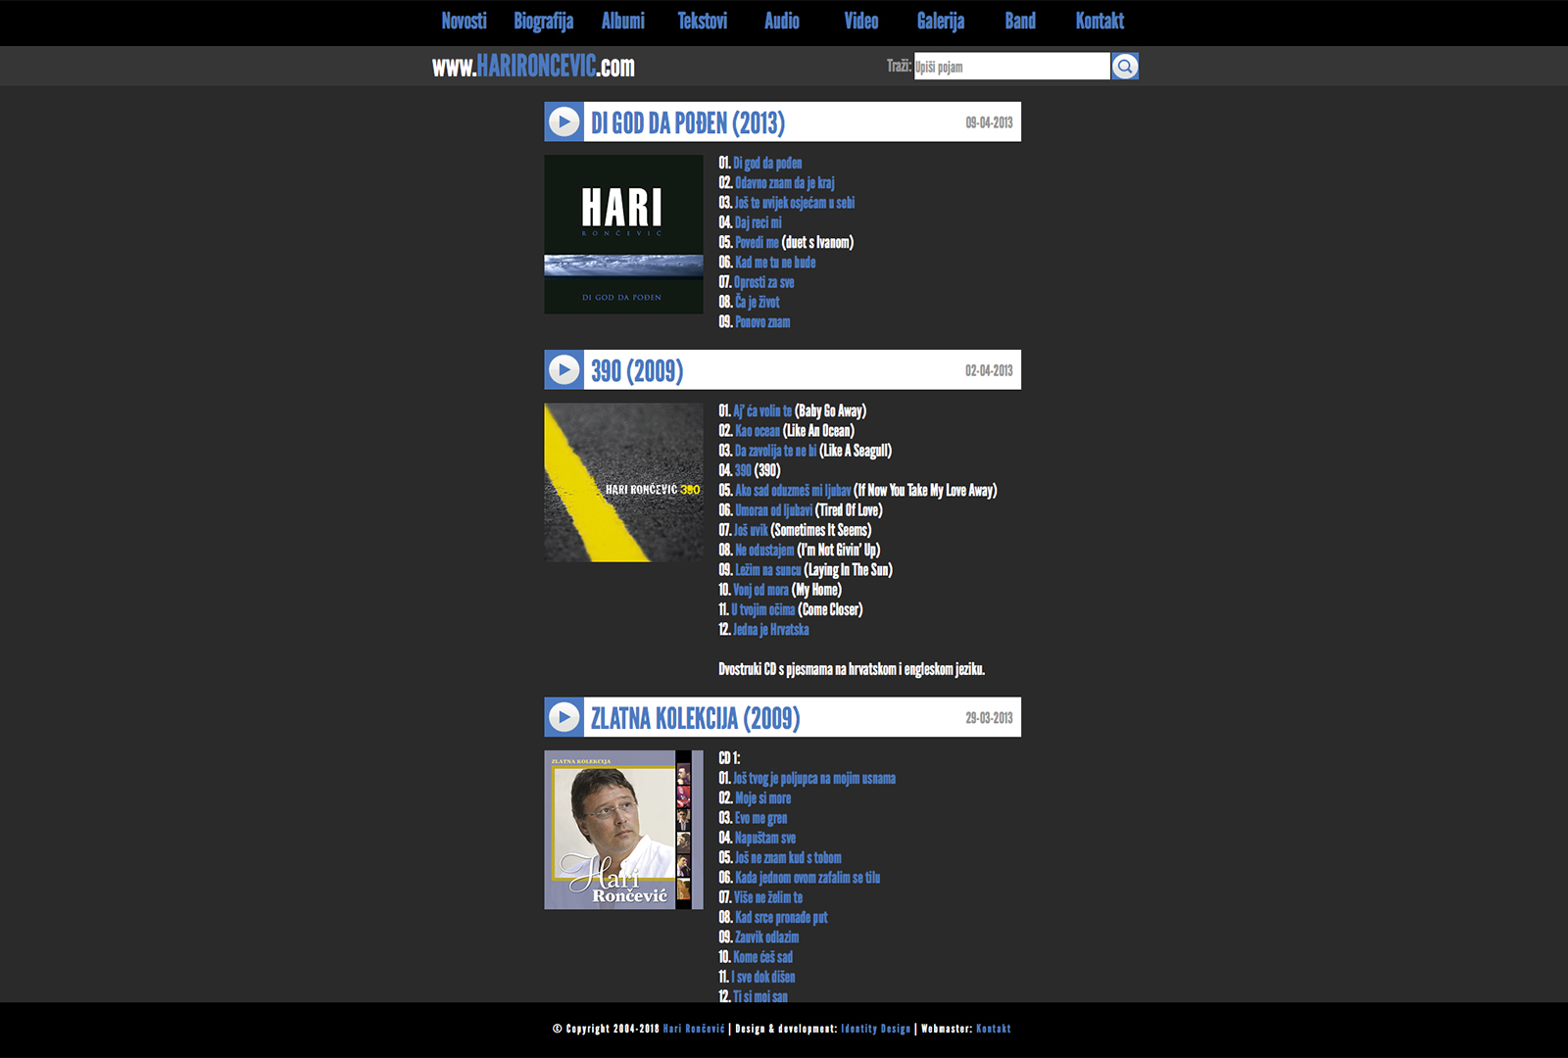Go to the Biografija page
The width and height of the screenshot is (1568, 1058).
(x=543, y=22)
